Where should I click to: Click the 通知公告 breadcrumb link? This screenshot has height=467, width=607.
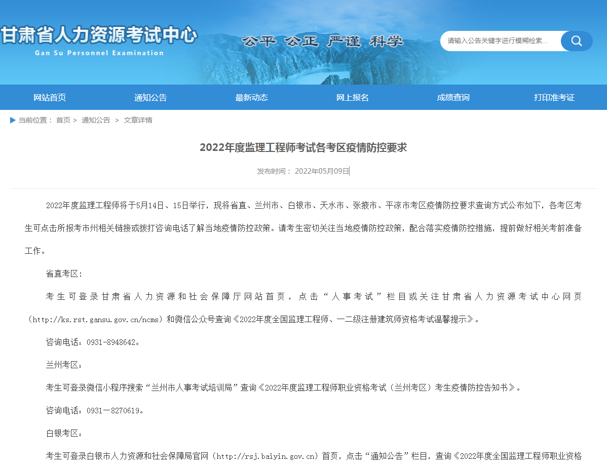[x=96, y=120]
